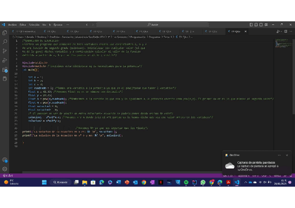Toggle the bottom panel layout button
295x208 pixels.
(x=256, y=25)
